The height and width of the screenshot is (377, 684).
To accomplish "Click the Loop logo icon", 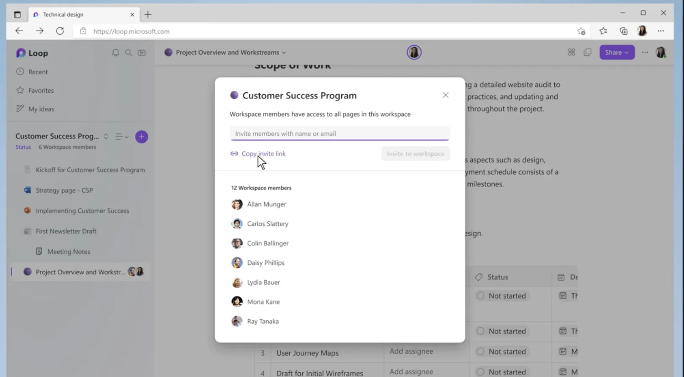I will tap(21, 52).
